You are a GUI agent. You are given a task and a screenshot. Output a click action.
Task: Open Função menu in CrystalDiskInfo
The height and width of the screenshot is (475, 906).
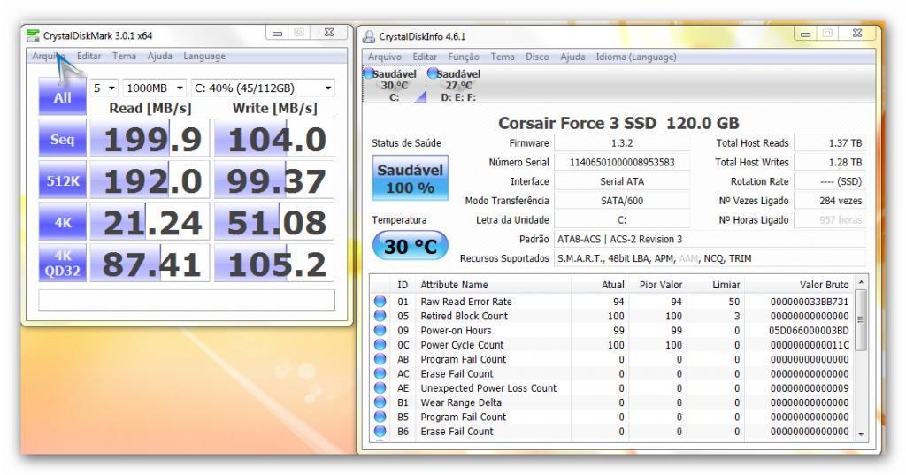click(464, 57)
